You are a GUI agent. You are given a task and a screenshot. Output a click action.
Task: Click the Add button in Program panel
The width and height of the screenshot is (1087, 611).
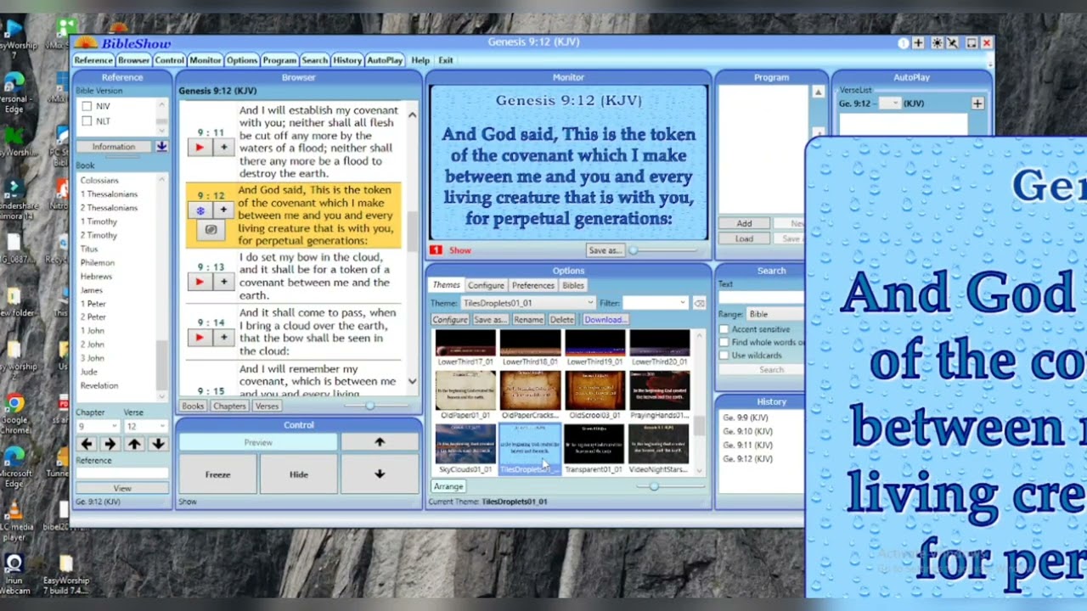pos(744,224)
